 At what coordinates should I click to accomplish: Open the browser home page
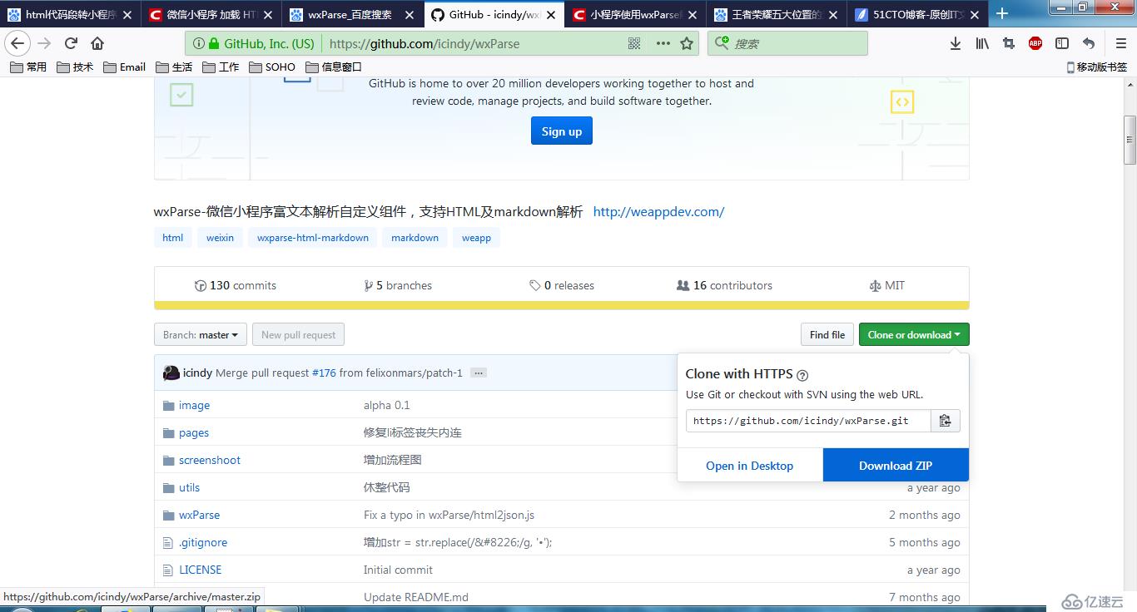[97, 43]
